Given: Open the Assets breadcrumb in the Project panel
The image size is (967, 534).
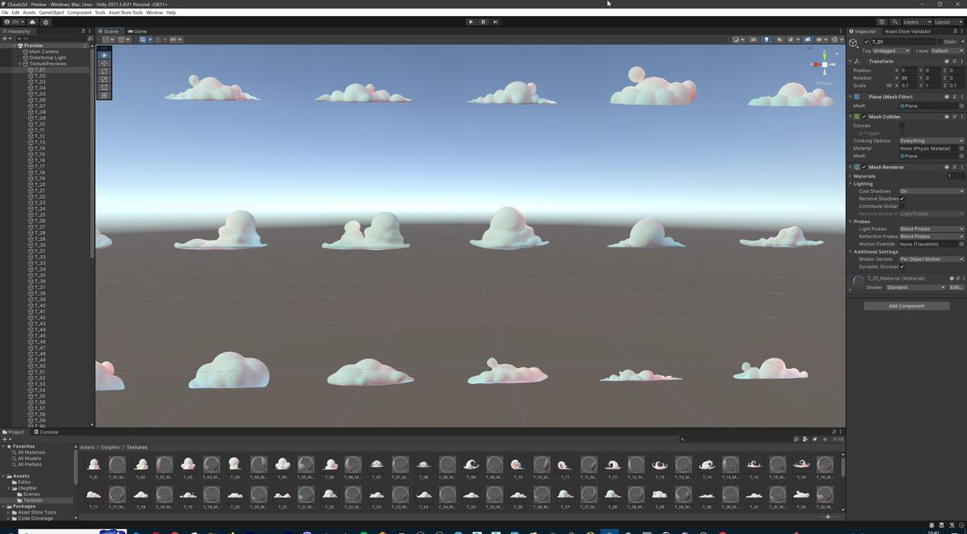Looking at the screenshot, I should [85, 447].
